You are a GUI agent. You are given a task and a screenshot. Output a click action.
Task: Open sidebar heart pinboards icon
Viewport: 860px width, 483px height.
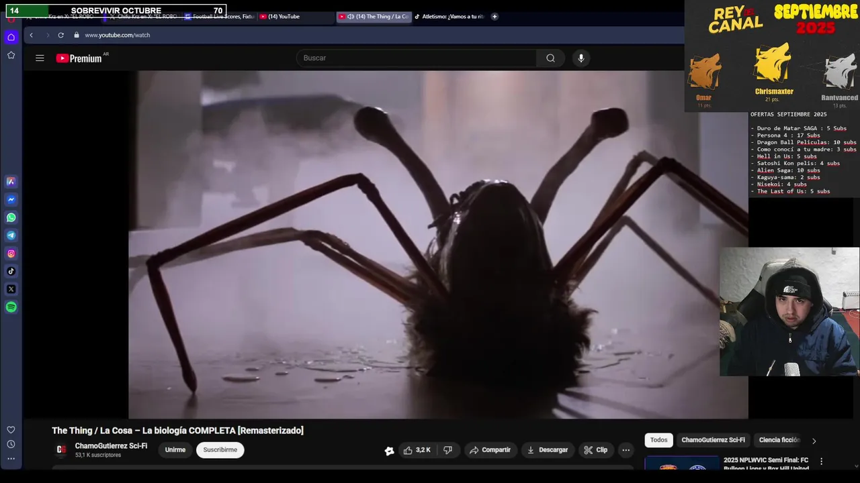[11, 429]
